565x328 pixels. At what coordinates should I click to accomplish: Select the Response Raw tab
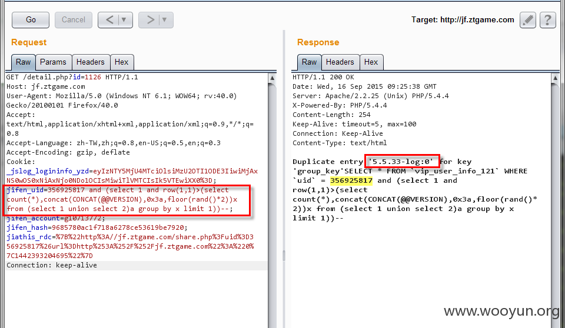(x=309, y=62)
